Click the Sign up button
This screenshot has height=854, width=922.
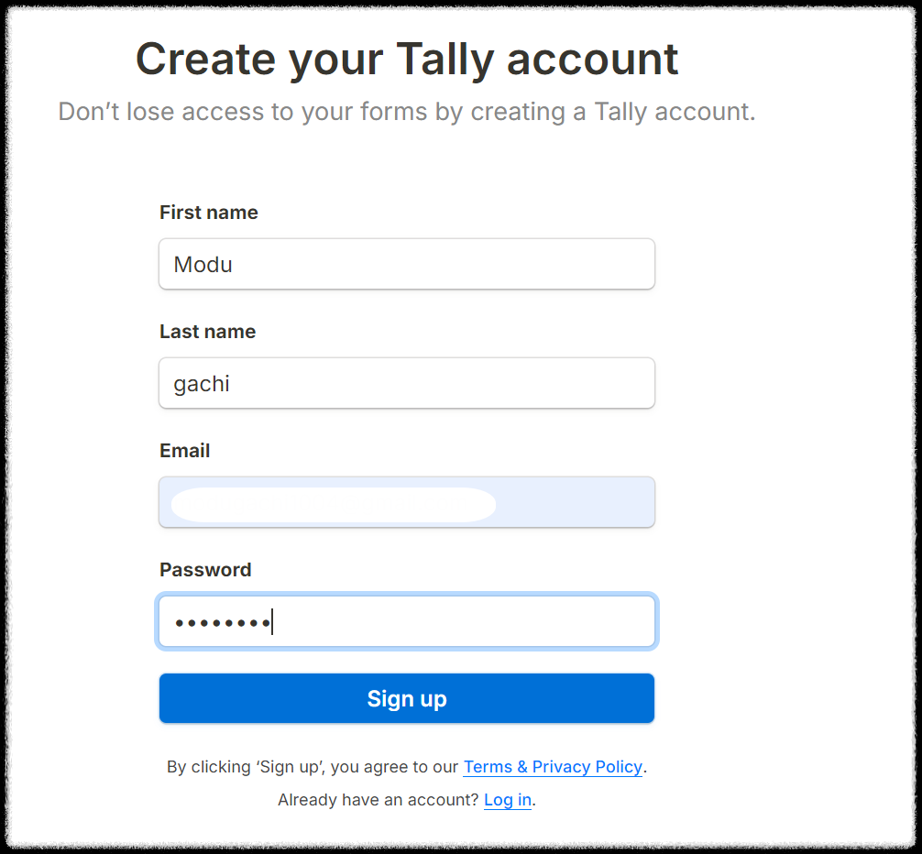pyautogui.click(x=407, y=698)
